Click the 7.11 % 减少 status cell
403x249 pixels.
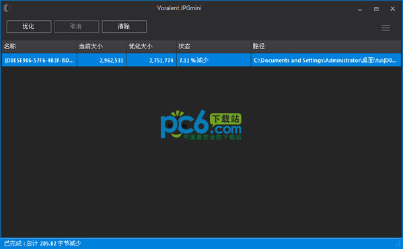213,60
